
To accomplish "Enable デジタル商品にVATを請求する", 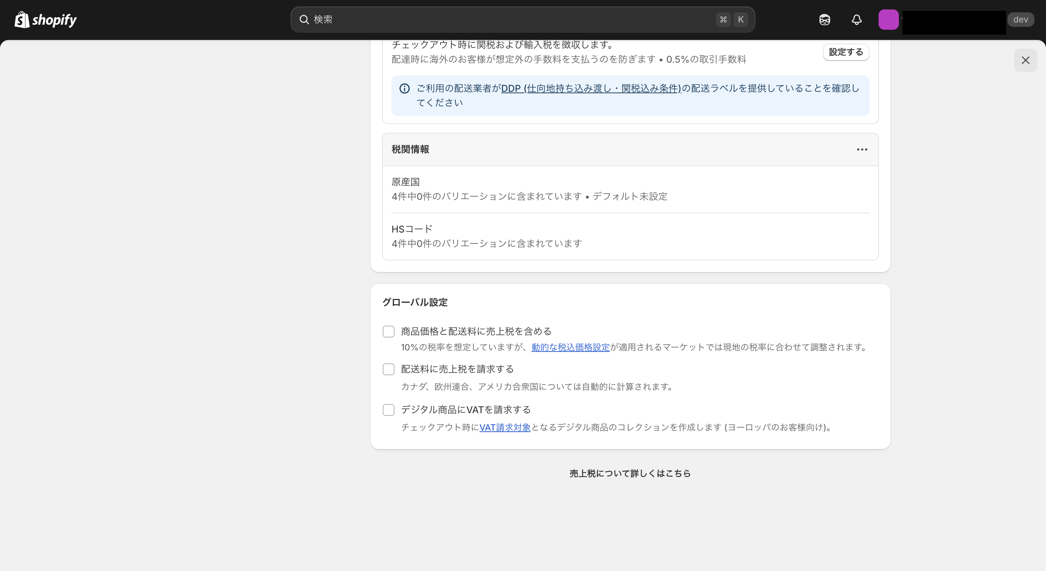I will [388, 410].
